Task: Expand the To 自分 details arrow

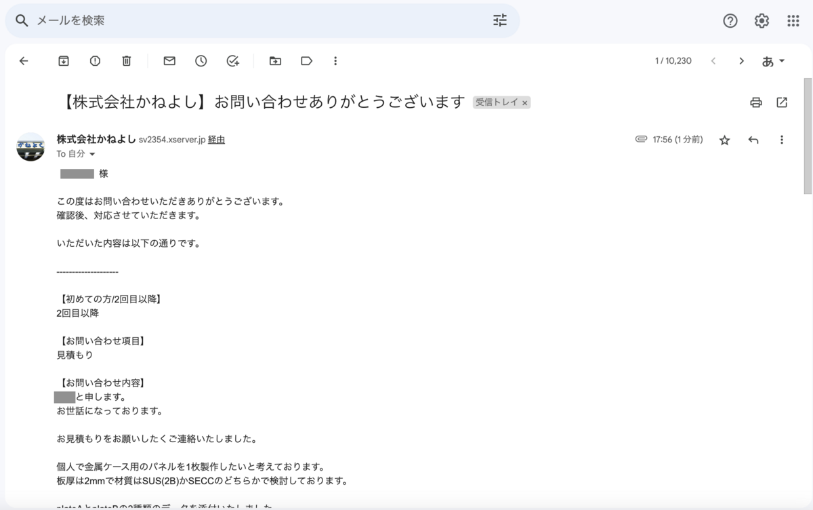Action: point(92,155)
